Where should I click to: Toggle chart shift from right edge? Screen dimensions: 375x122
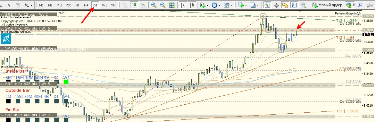coord(192,5)
